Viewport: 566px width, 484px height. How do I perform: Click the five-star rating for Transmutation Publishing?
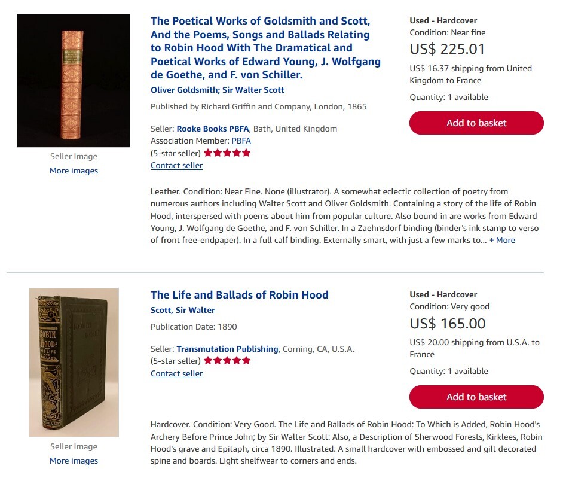click(227, 361)
